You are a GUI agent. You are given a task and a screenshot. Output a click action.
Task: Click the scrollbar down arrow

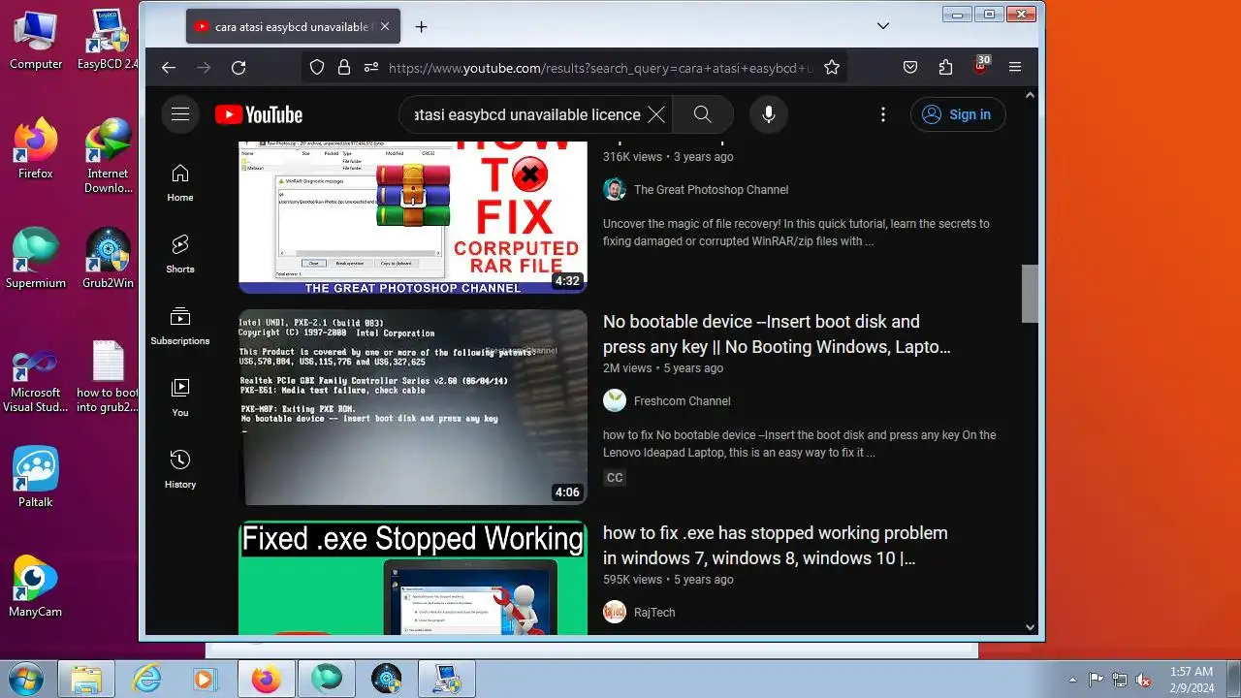[x=1030, y=627]
